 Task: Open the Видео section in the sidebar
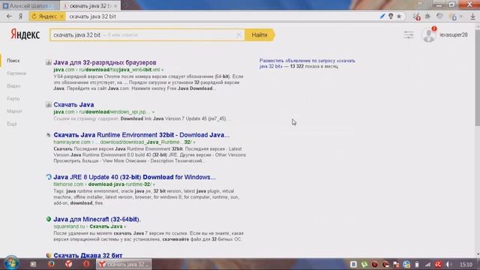pyautogui.click(x=13, y=86)
